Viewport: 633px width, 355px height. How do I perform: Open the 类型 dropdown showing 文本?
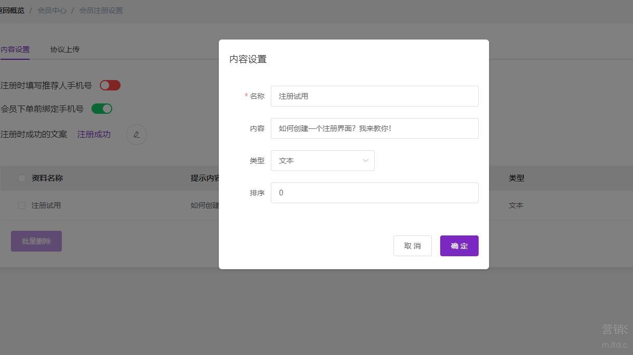[x=322, y=161]
